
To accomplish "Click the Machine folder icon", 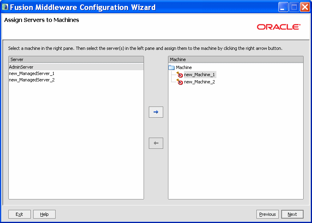I will (x=171, y=67).
